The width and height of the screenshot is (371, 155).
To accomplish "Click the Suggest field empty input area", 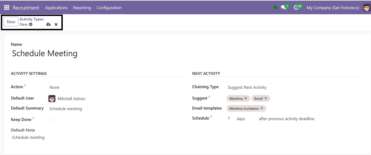I will (317, 98).
